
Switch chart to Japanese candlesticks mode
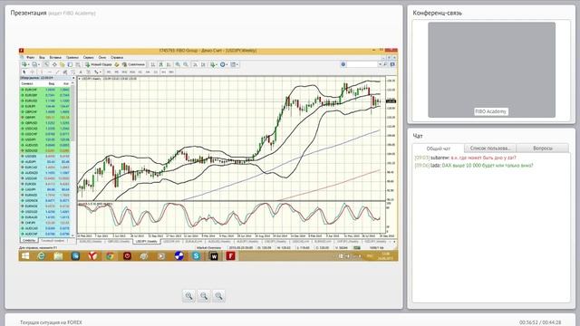160,64
